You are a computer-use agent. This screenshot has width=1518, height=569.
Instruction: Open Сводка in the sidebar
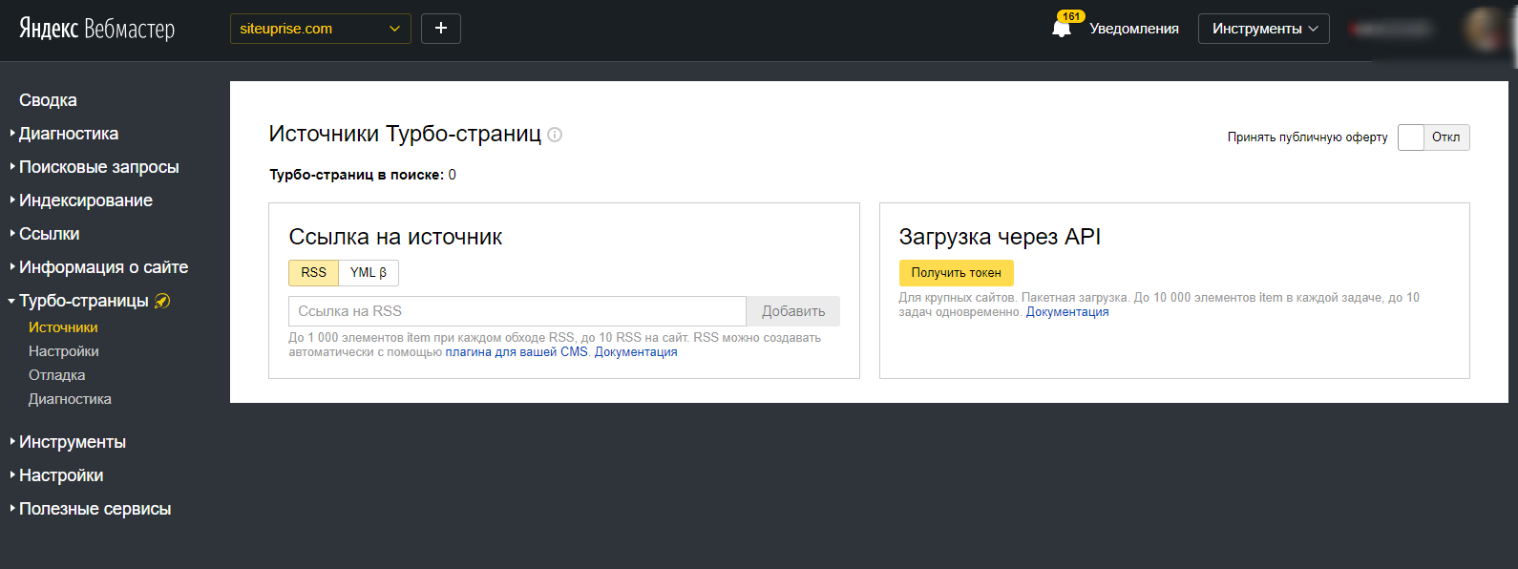click(x=48, y=100)
